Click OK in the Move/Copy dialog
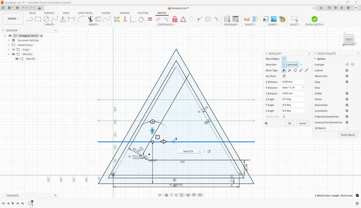The height and width of the screenshot is (208, 361). point(289,123)
